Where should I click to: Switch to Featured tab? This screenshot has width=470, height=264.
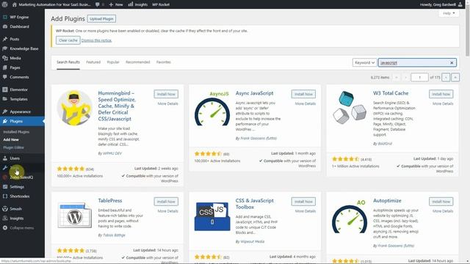[x=93, y=62]
